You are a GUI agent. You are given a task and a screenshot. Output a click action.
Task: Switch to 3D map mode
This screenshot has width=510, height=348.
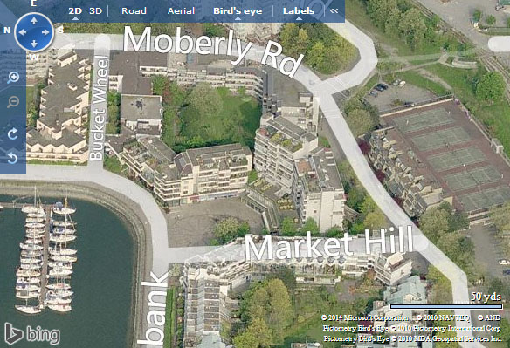(96, 10)
